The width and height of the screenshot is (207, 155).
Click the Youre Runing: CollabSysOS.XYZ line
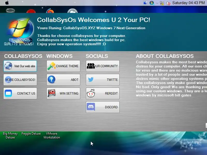pyautogui.click(x=91, y=28)
